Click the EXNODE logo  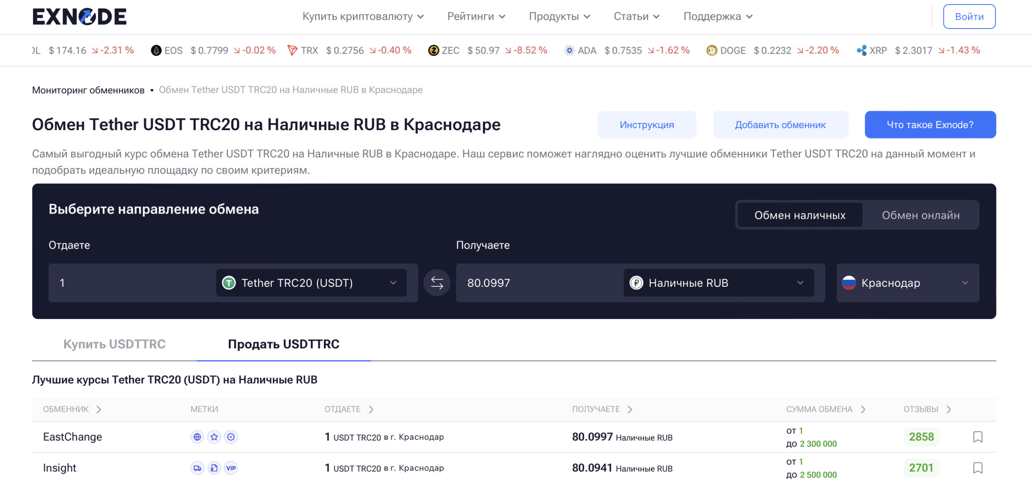click(79, 17)
